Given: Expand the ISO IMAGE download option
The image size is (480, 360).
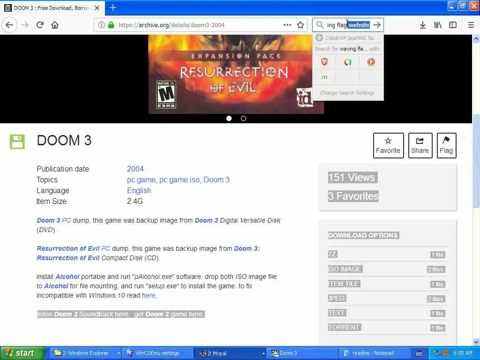Looking at the screenshot, I should click(387, 269).
